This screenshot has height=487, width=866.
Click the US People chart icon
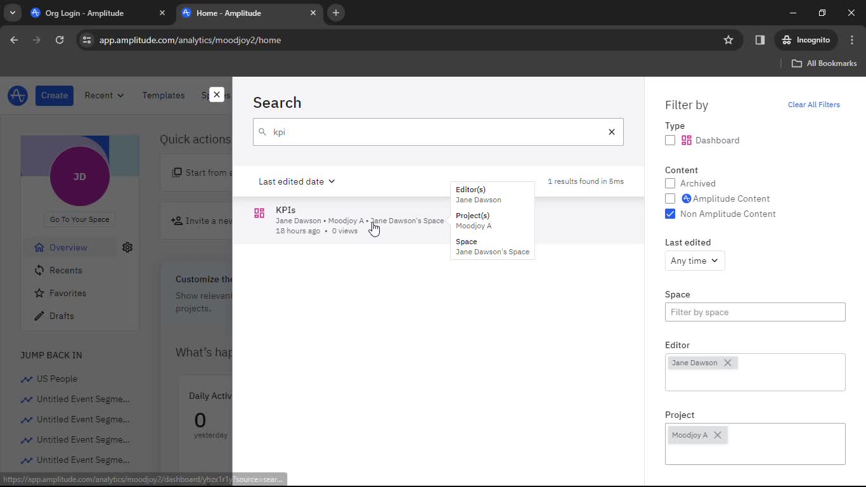point(27,379)
